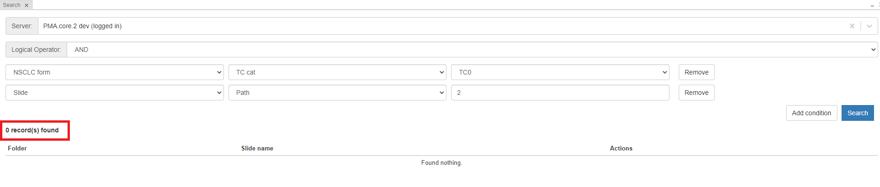
Task: Click the Slide name column header
Action: pos(257,148)
